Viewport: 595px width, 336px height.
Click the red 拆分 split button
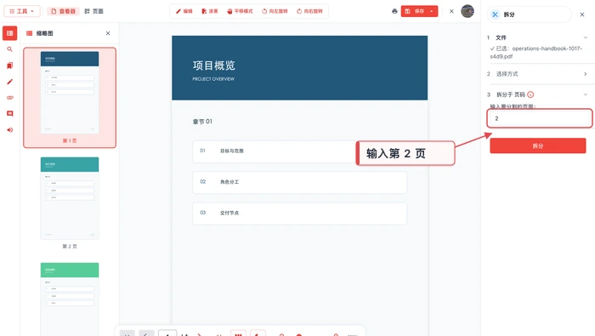click(x=538, y=145)
